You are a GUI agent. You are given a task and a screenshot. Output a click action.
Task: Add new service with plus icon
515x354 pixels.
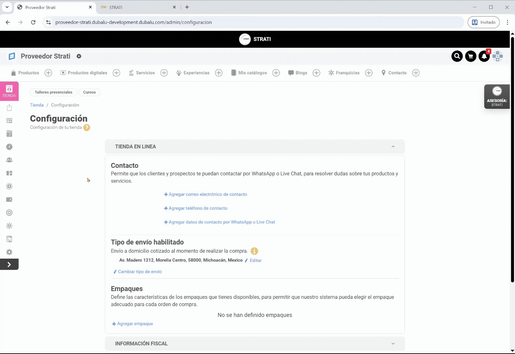(x=164, y=73)
